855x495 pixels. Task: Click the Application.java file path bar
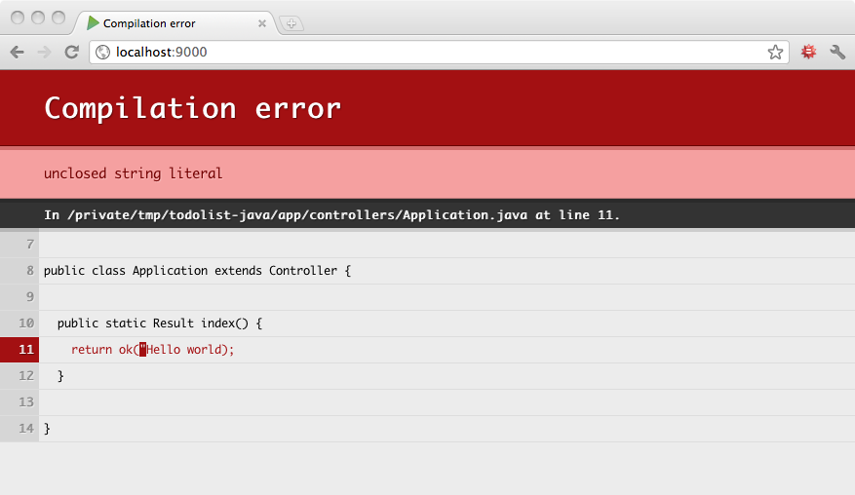[331, 214]
